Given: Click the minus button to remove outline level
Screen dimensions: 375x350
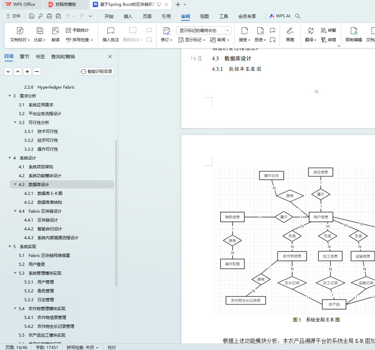Looking at the screenshot, I should tap(36, 72).
